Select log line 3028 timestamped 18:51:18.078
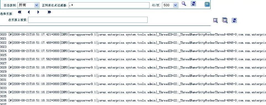266x105 pixels. point(133,67)
